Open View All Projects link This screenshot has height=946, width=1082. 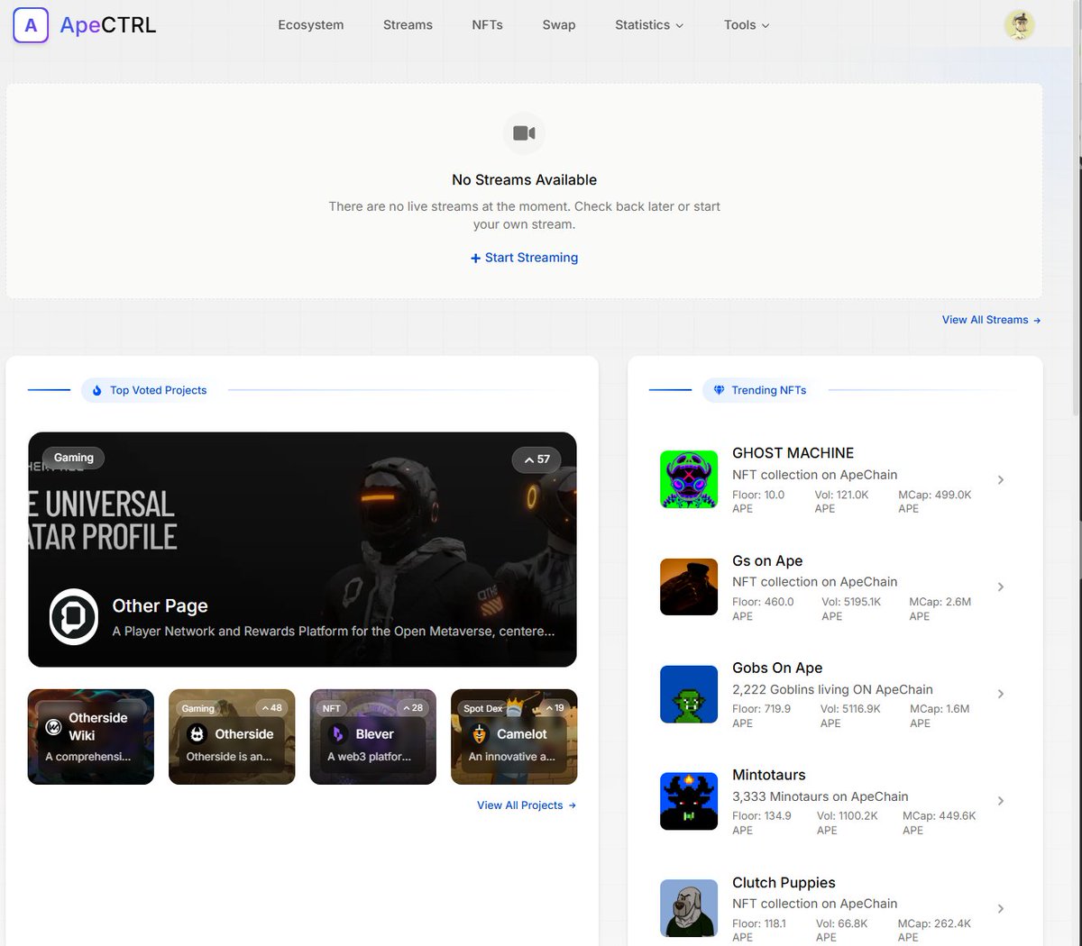point(527,805)
